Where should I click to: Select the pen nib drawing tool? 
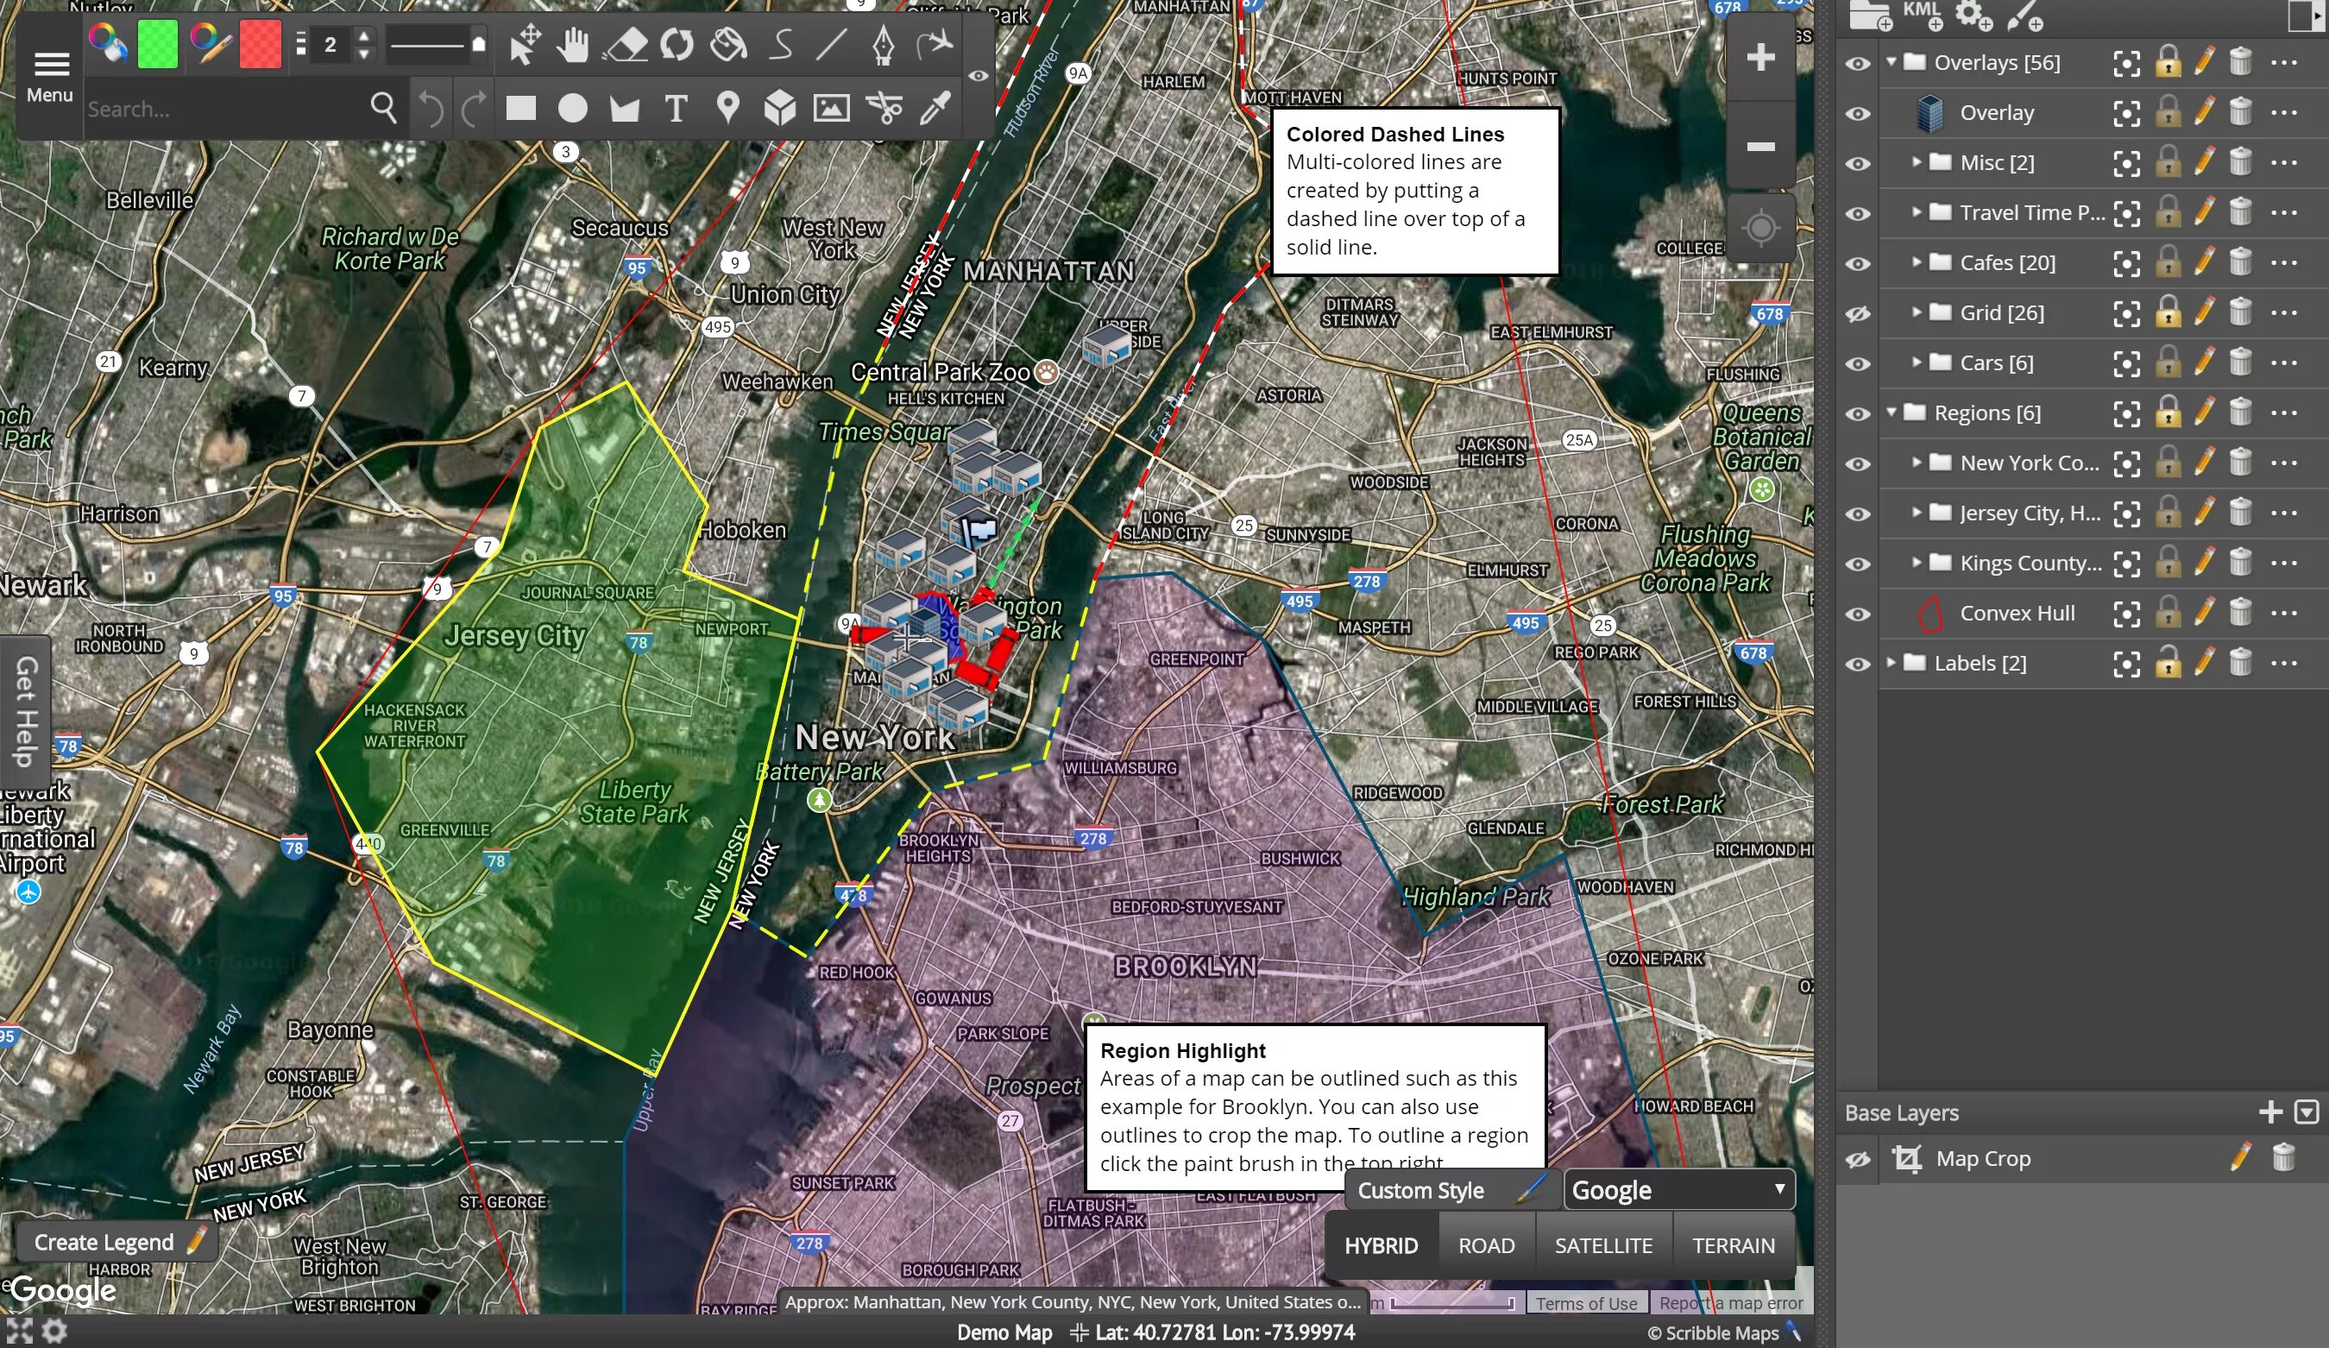(x=883, y=44)
